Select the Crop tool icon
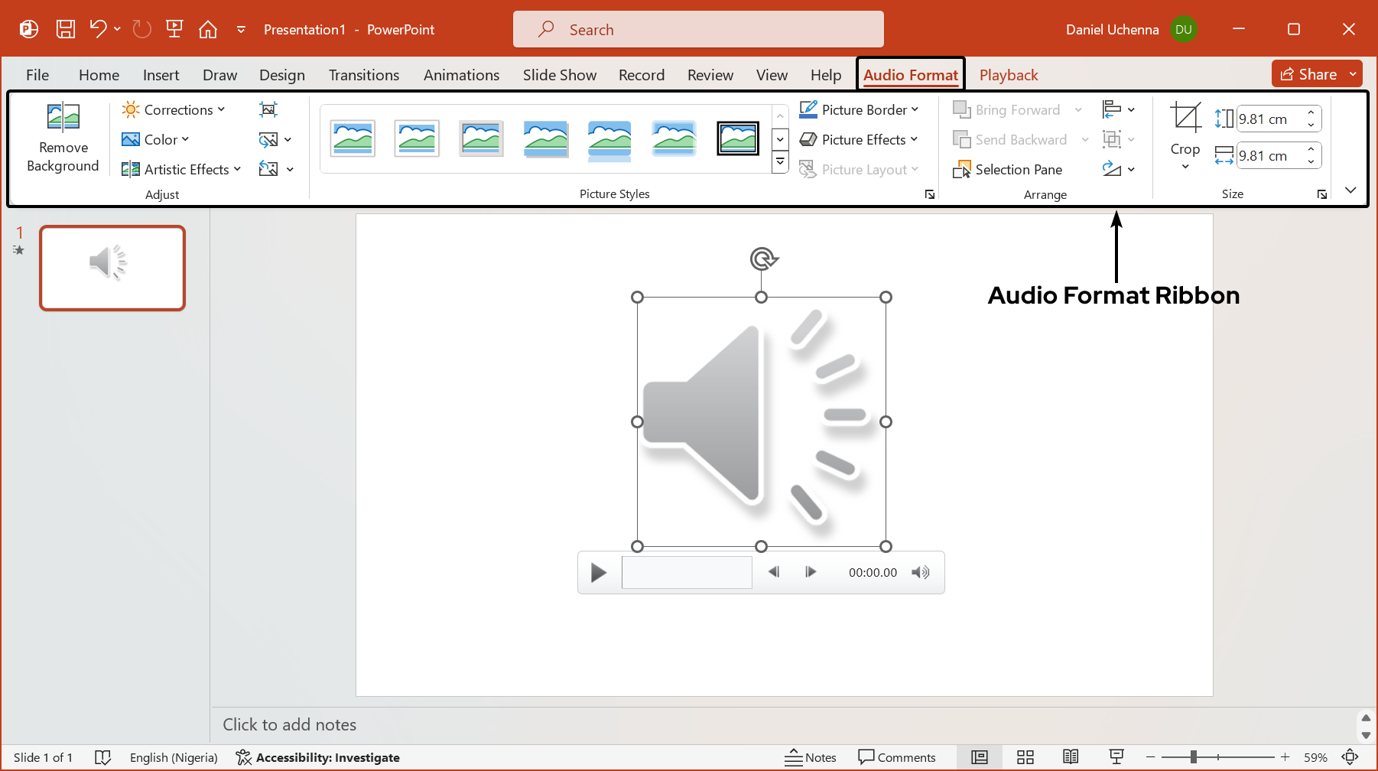Screen dimensions: 1378x771 [1185, 118]
